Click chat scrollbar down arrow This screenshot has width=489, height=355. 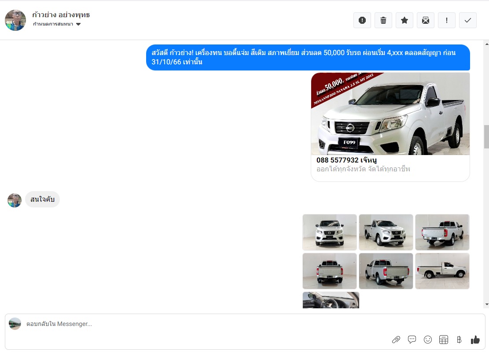(x=486, y=304)
